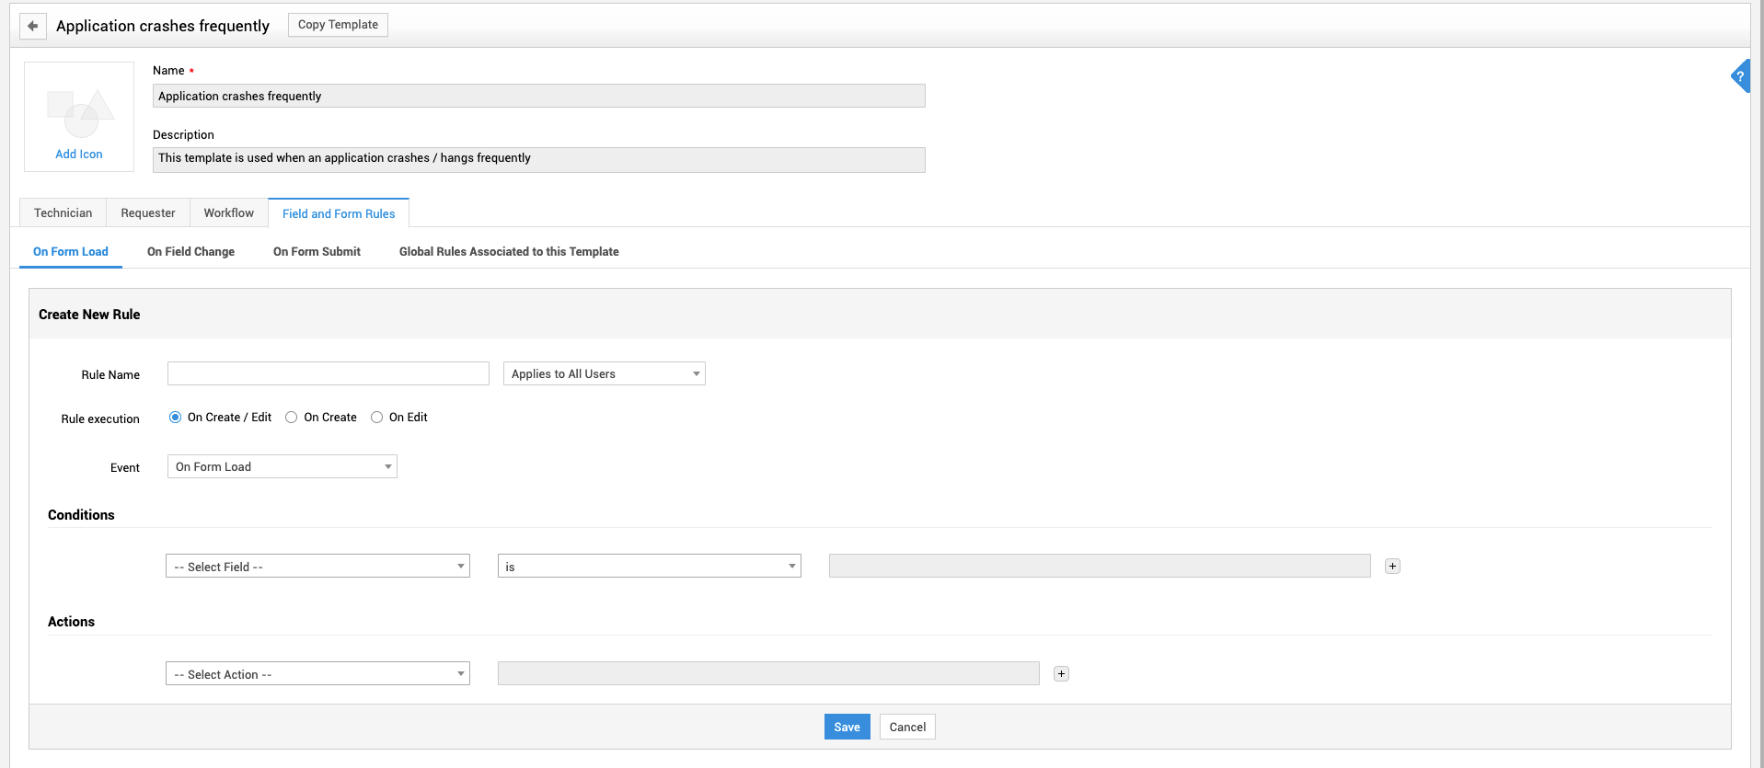Switch to Requester tab

(x=148, y=212)
